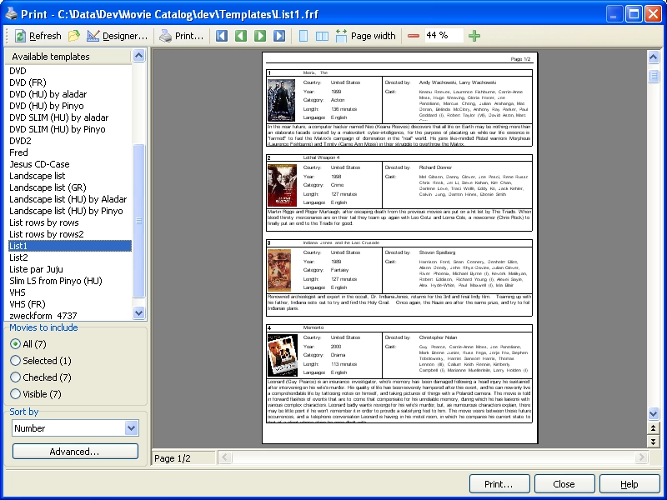This screenshot has width=667, height=500.
Task: Zoom in with the green plus icon
Action: tap(474, 36)
